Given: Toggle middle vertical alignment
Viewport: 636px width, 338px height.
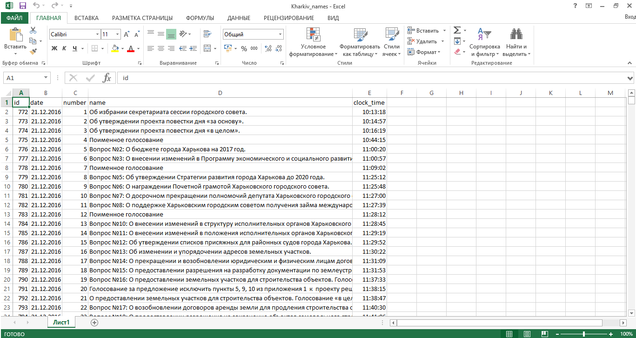Looking at the screenshot, I should (161, 34).
